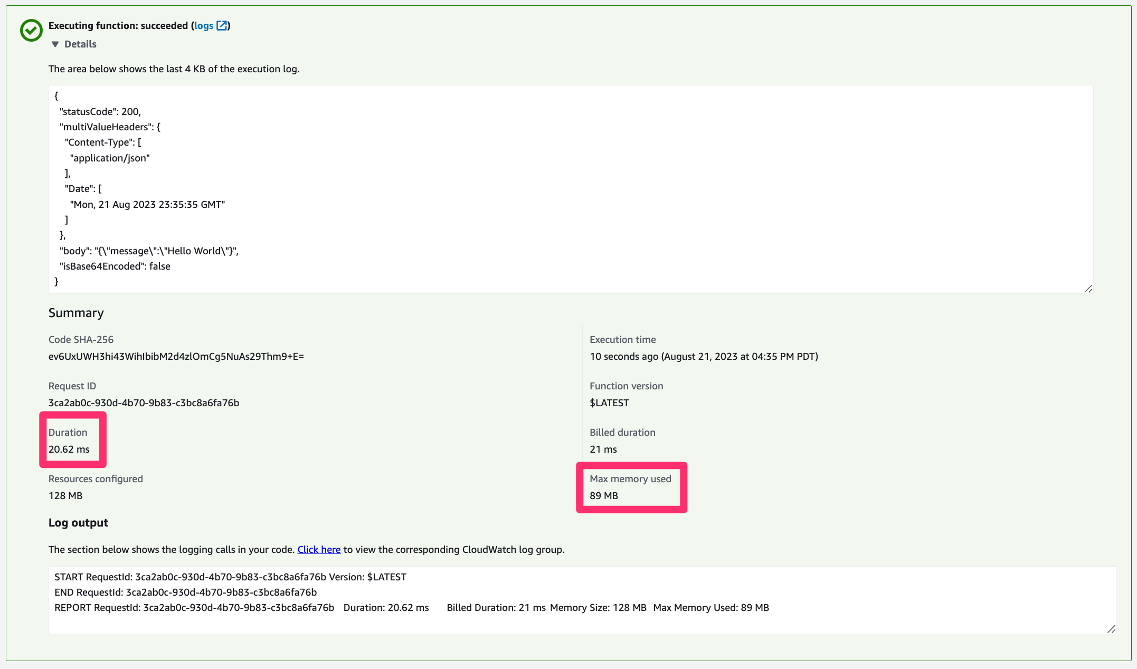The image size is (1137, 669).
Task: Click the Summary heading
Action: [x=76, y=313]
